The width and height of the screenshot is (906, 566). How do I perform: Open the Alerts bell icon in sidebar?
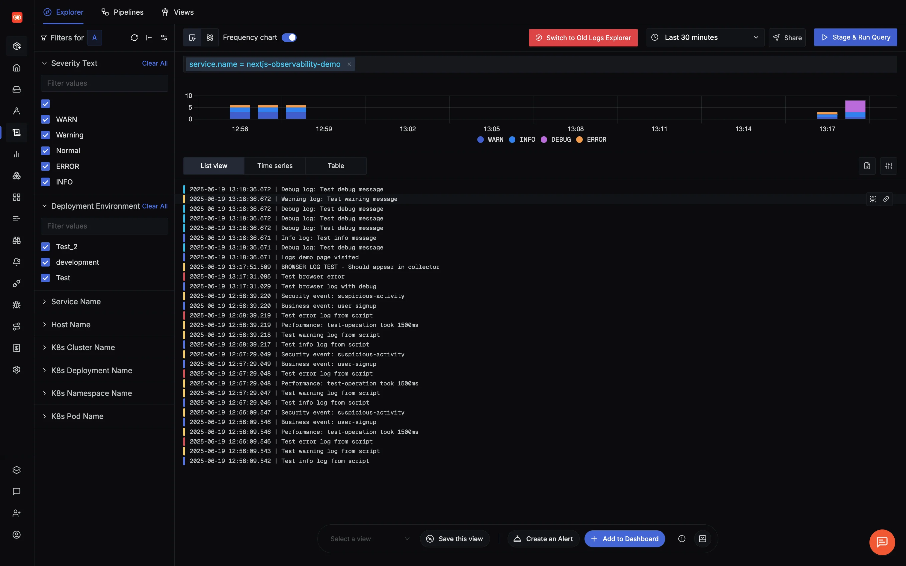click(16, 262)
